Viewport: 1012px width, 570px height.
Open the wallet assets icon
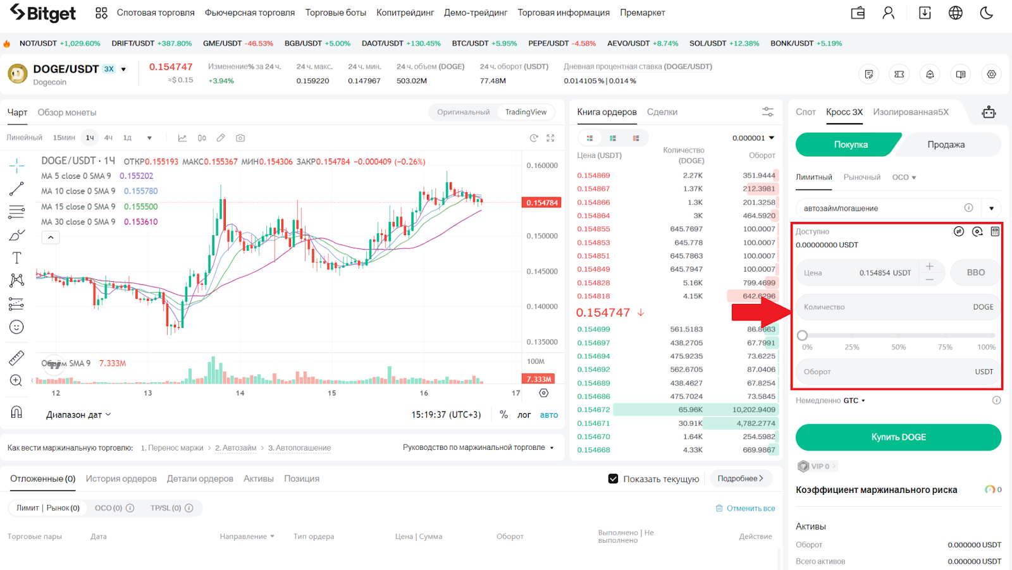pyautogui.click(x=858, y=13)
